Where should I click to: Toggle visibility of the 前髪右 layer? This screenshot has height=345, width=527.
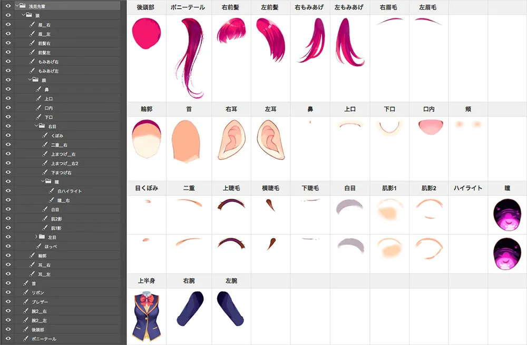point(8,43)
